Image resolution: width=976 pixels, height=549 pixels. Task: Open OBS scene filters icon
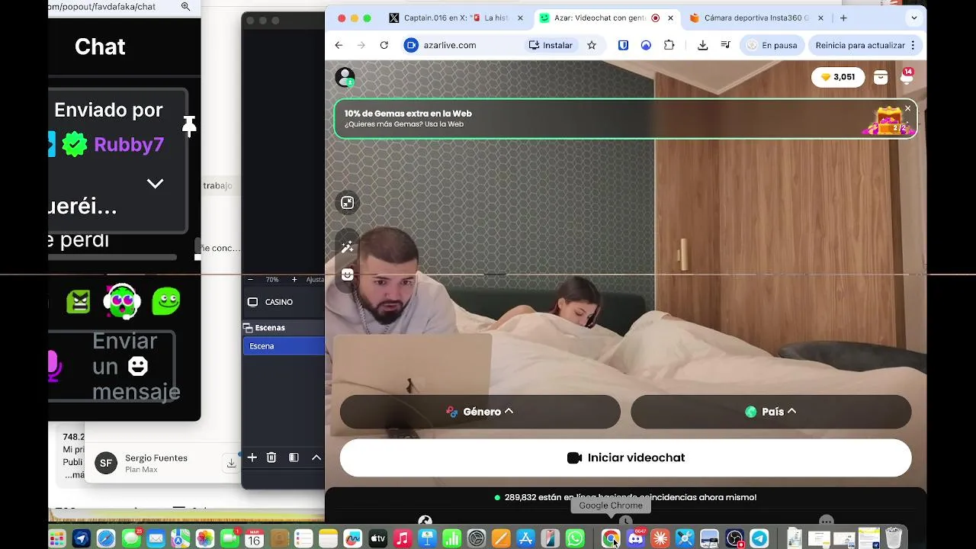point(294,457)
